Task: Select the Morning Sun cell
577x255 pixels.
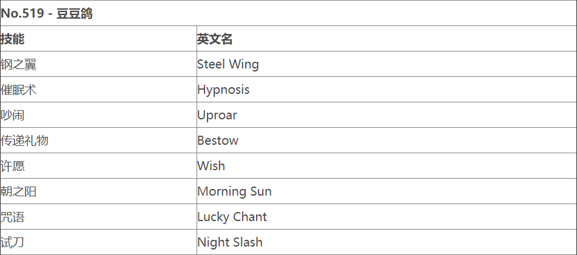Action: coord(234,191)
